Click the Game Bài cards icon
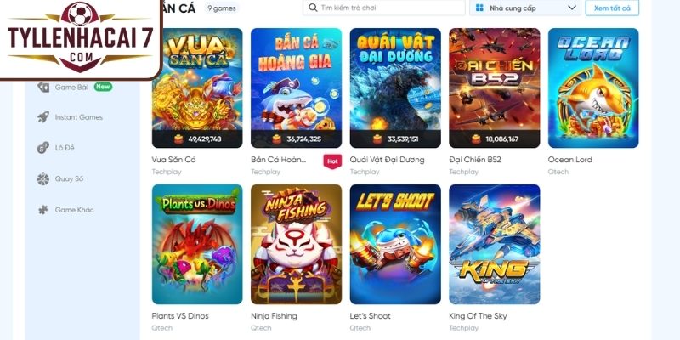680x340 pixels. coord(43,88)
